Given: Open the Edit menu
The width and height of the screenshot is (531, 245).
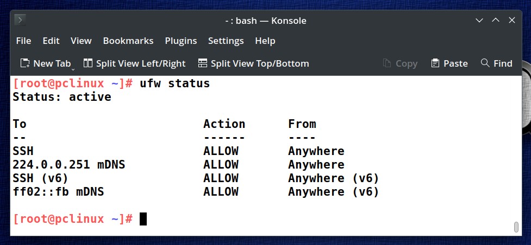Looking at the screenshot, I should (51, 41).
